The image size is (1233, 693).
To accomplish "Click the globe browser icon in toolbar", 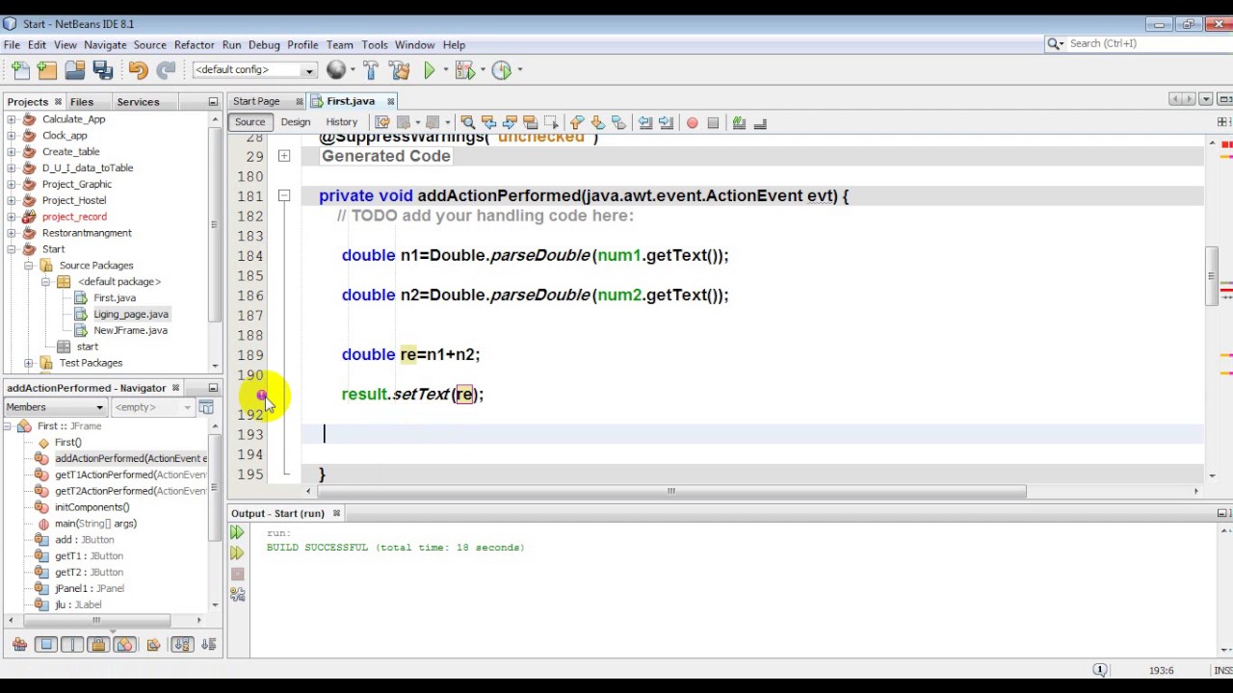I will click(x=336, y=69).
